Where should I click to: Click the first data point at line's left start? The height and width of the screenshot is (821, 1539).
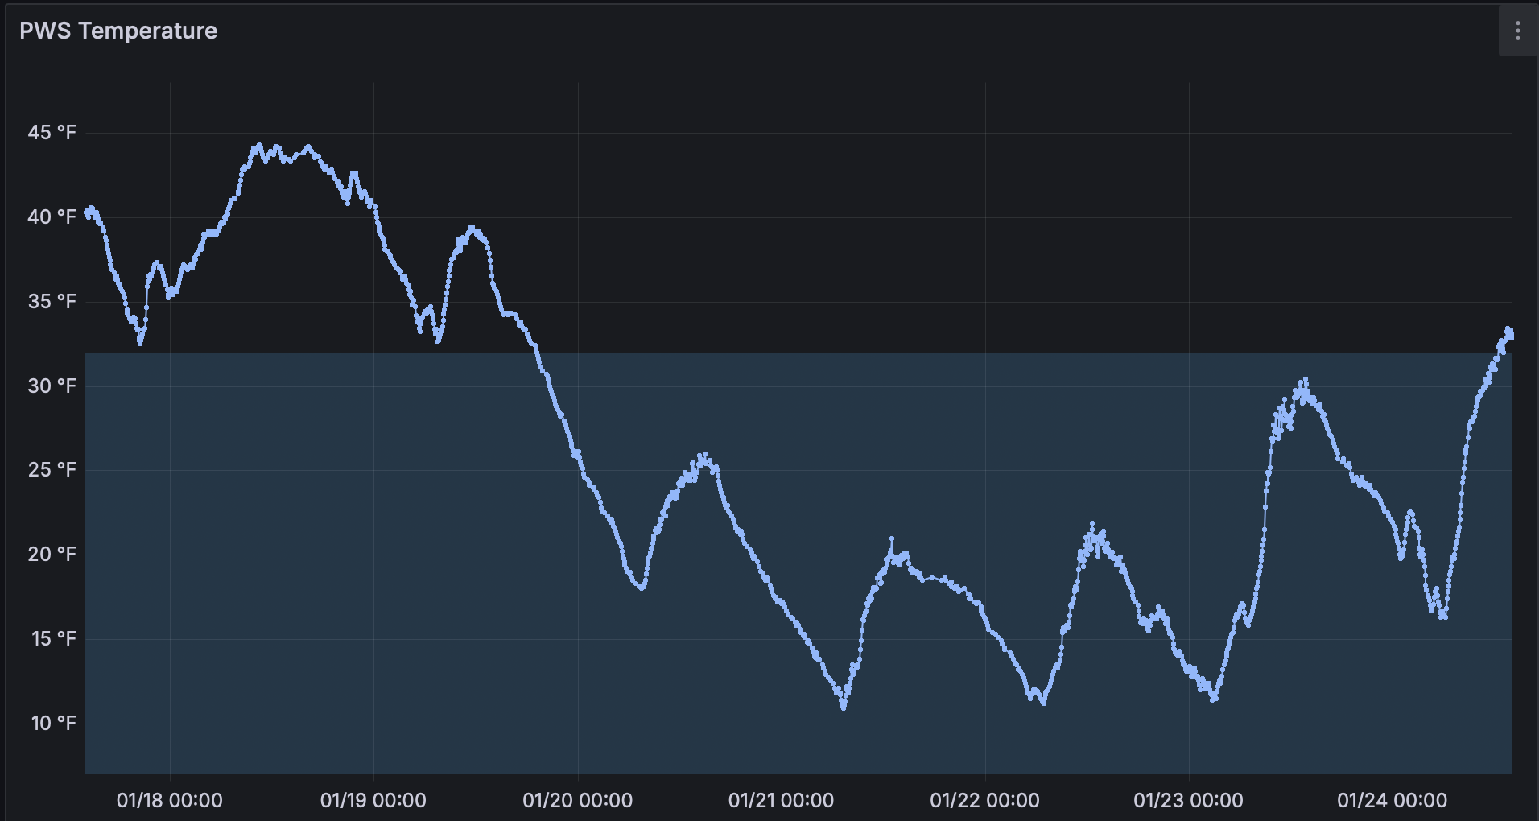[x=87, y=212]
